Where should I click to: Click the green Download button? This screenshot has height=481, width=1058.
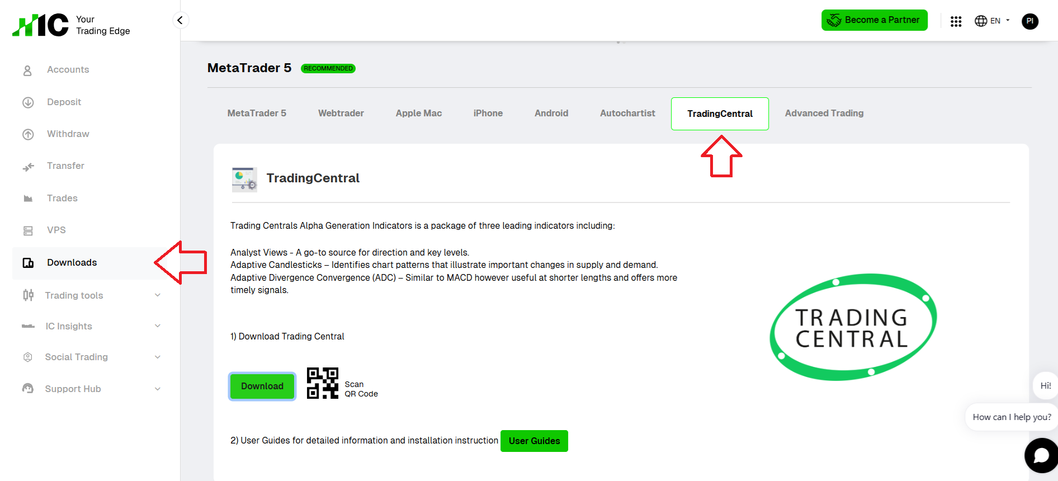[x=262, y=386]
